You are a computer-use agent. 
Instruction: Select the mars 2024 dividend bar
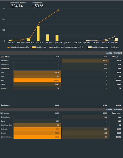29,39
